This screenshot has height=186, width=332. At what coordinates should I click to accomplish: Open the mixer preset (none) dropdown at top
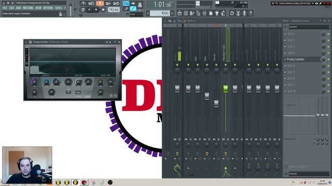tap(309, 27)
